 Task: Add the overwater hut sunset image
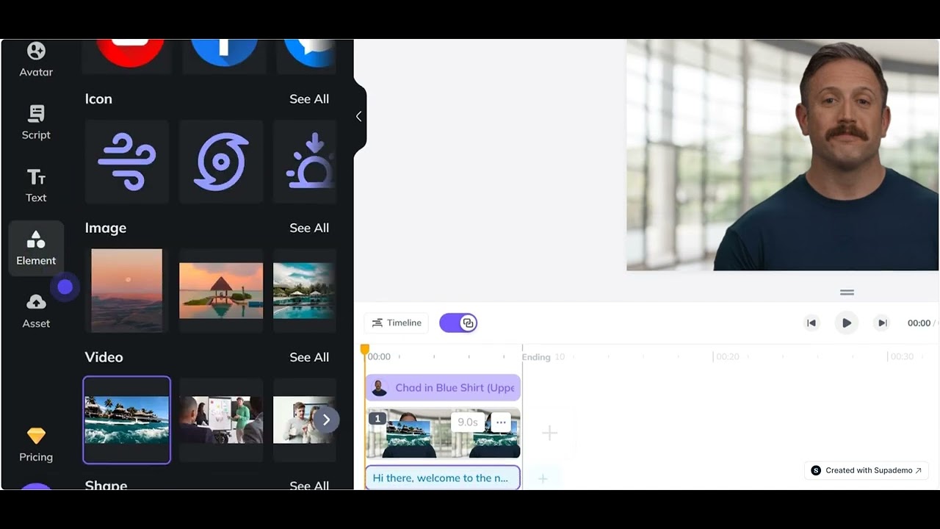(x=221, y=290)
